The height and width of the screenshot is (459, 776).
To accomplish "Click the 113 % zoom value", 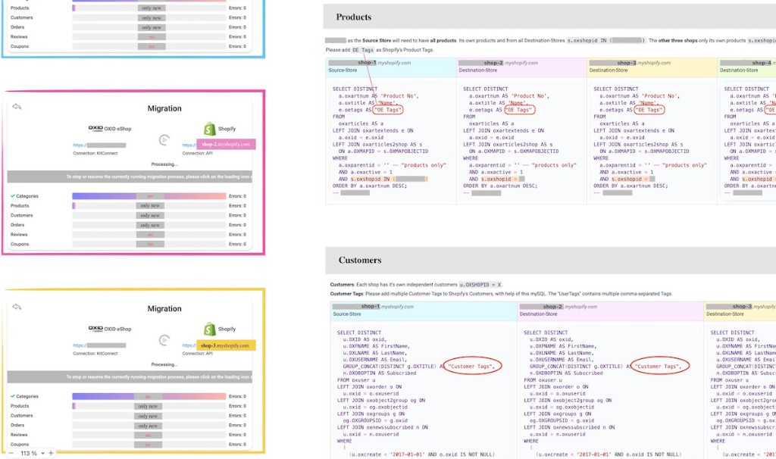I will (x=29, y=453).
